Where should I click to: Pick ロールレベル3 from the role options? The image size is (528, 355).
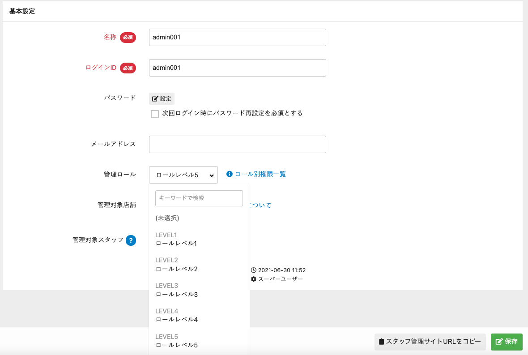pyautogui.click(x=176, y=295)
